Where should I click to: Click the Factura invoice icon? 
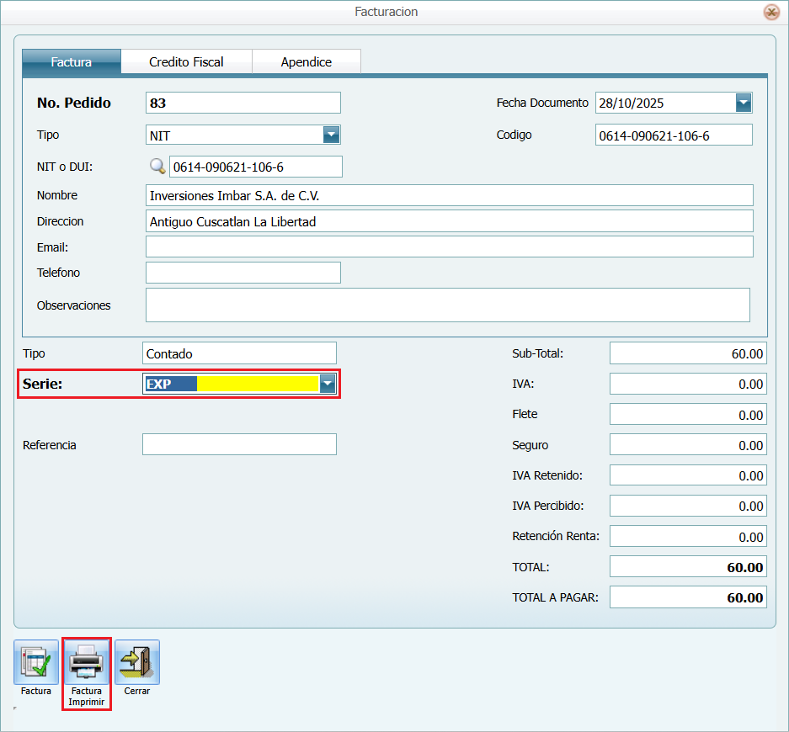(35, 662)
